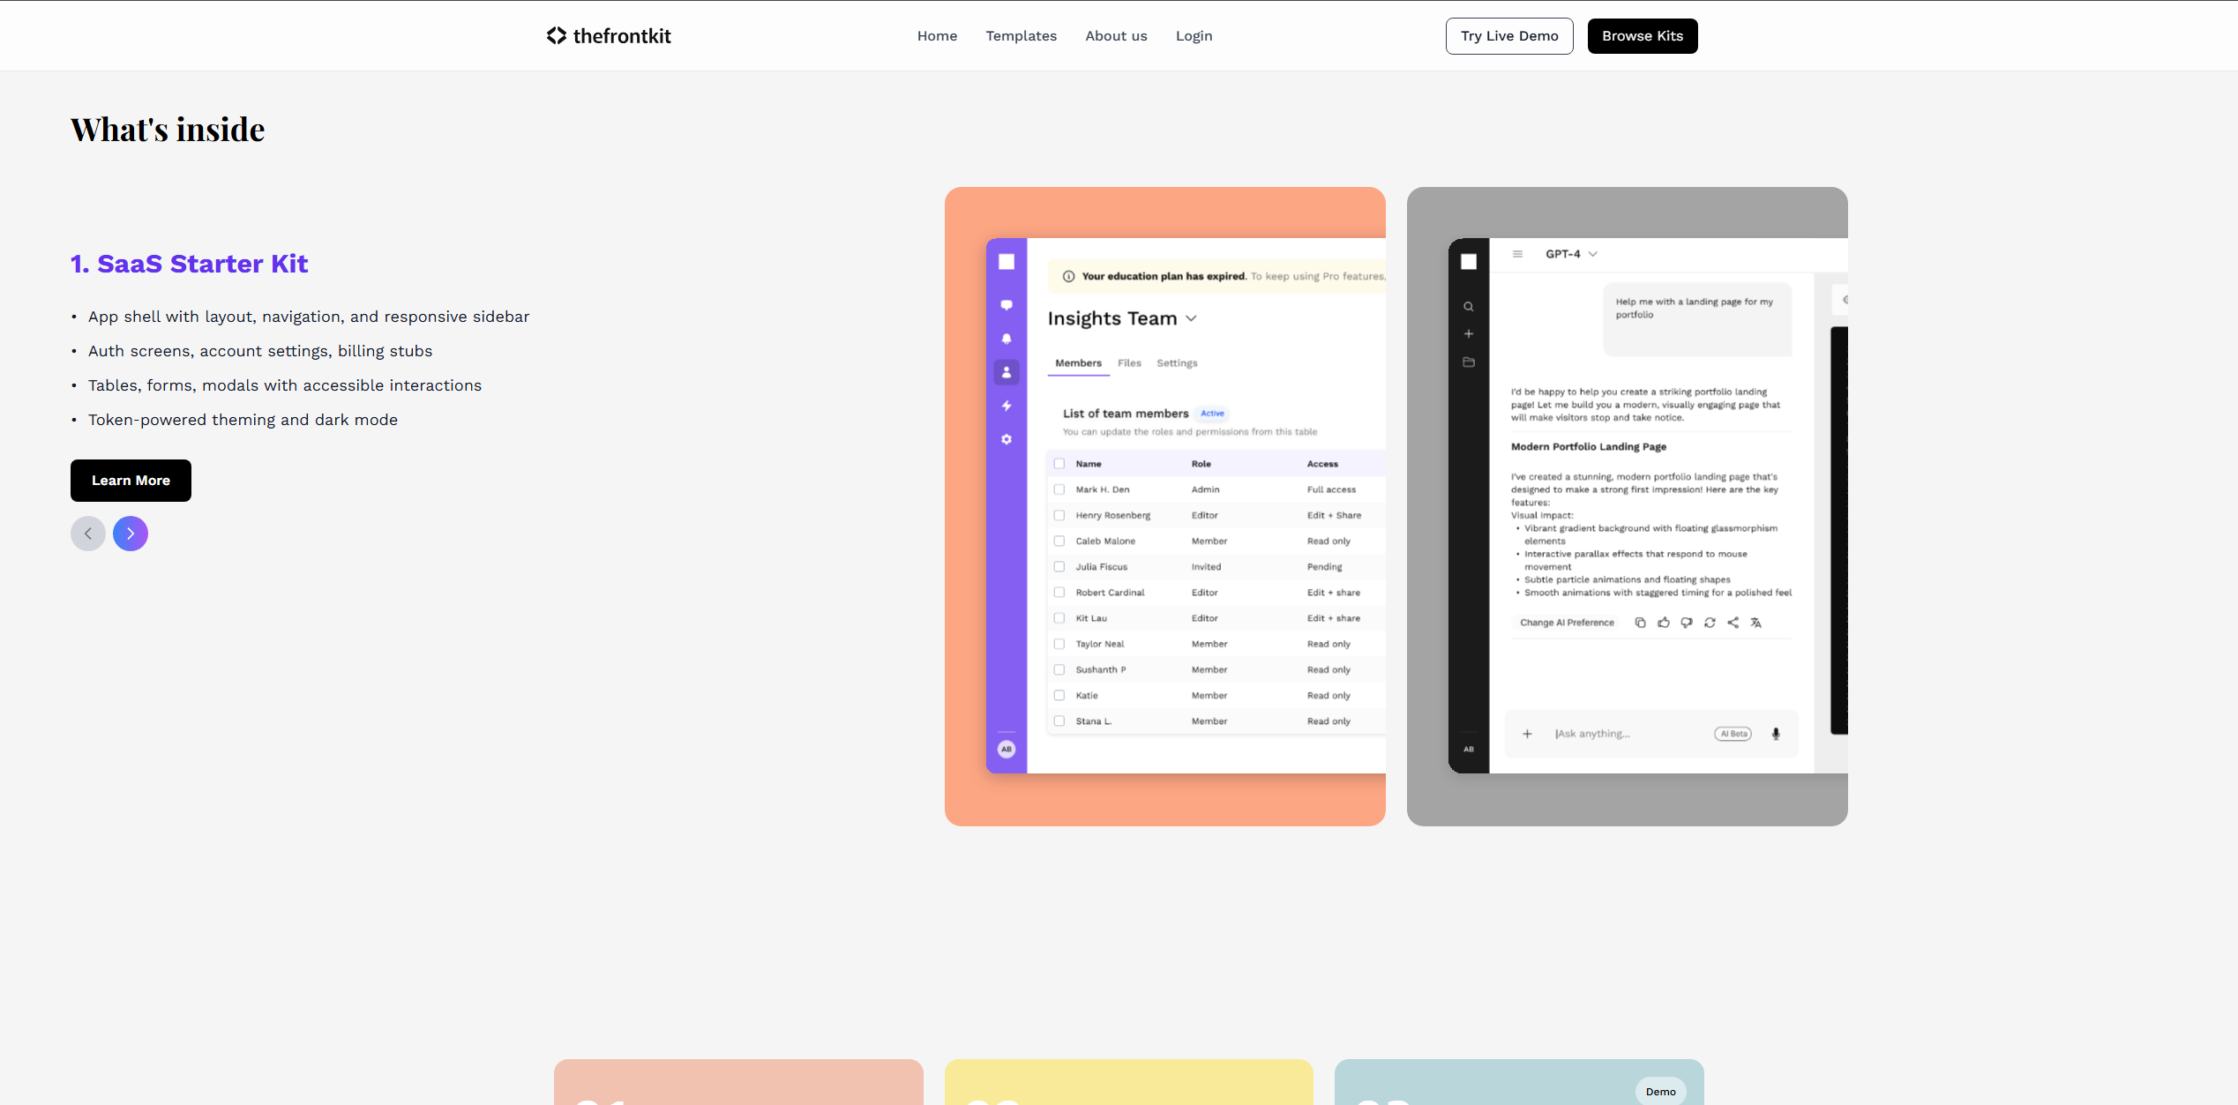This screenshot has height=1105, width=2238.
Task: Give a thumbs up to the AI response
Action: 1664,623
